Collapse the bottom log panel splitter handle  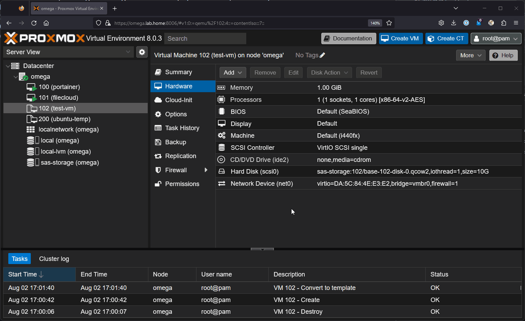(x=262, y=249)
